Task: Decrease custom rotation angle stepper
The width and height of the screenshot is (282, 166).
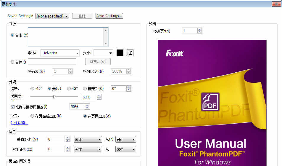Action: coord(129,90)
